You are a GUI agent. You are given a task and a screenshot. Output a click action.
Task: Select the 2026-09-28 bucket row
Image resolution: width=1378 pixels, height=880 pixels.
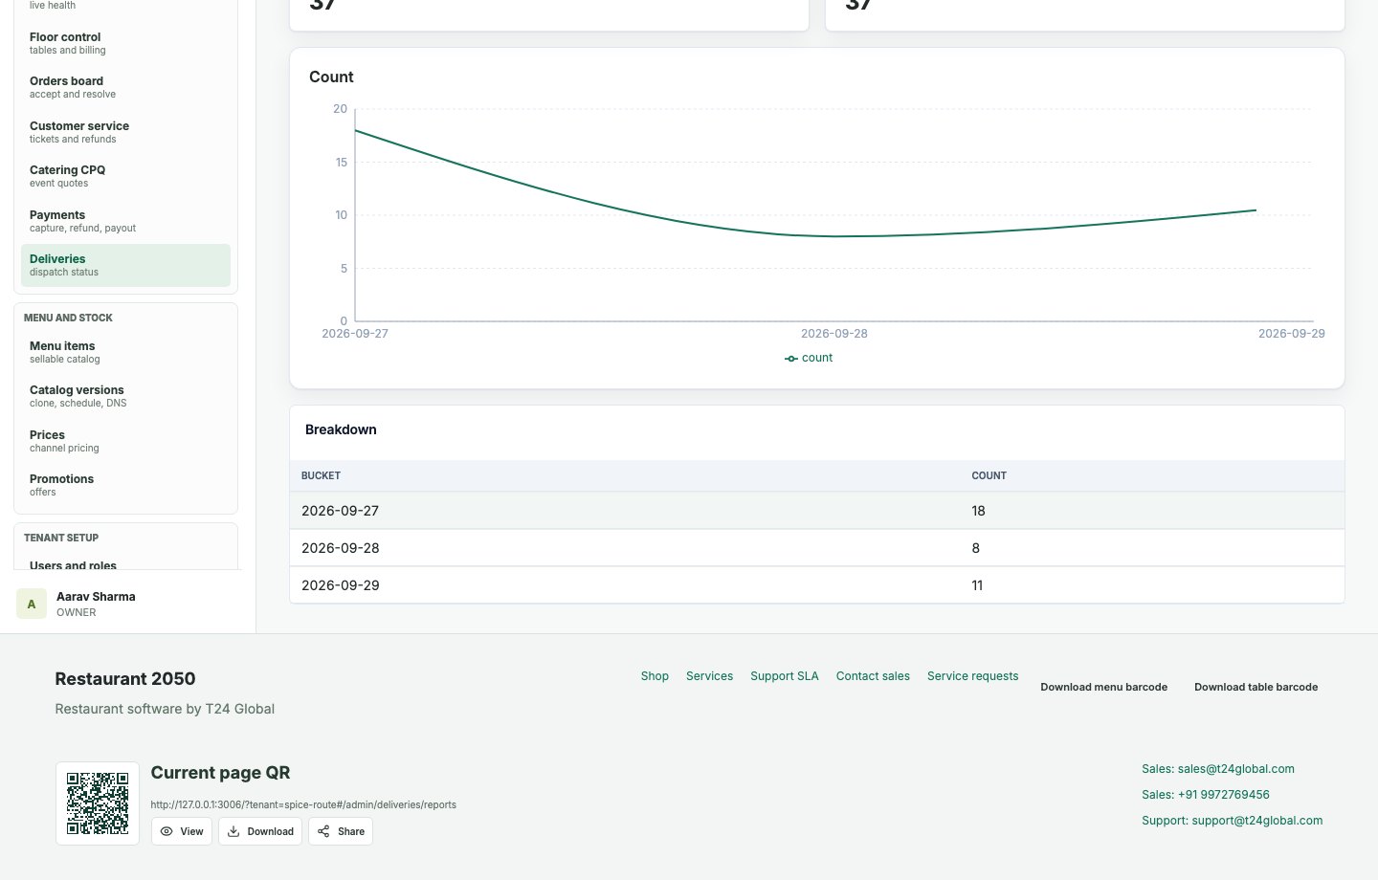point(817,548)
